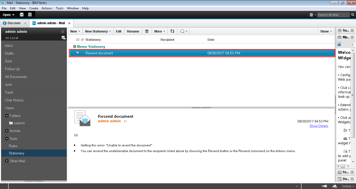356x189 pixels.
Task: Click the Search All Mail field
Action: click(333, 15)
